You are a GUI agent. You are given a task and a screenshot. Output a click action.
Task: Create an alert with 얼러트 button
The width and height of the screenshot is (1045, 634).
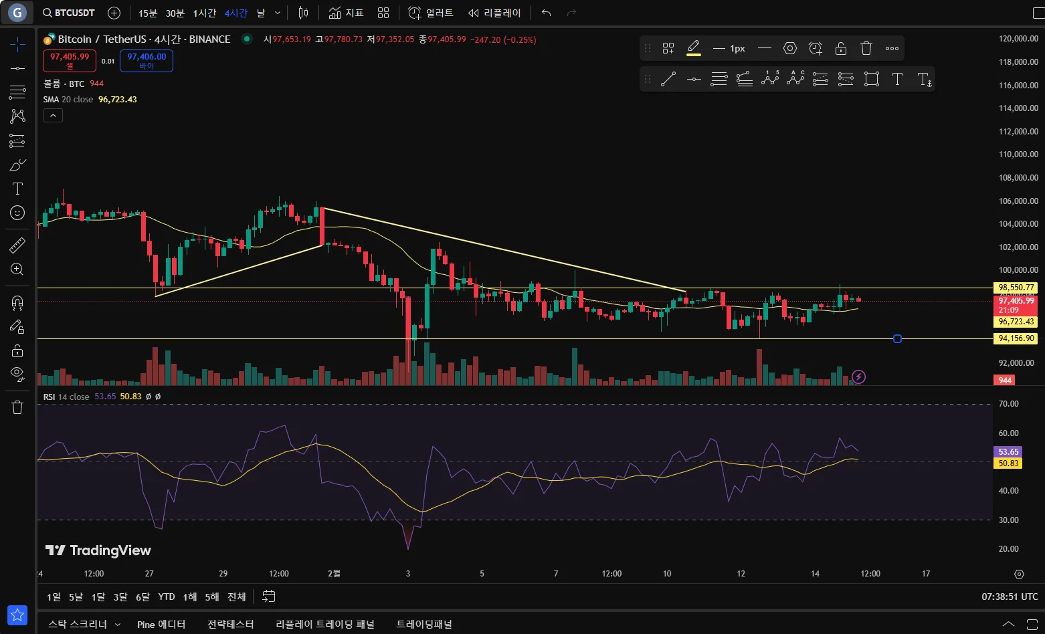431,13
